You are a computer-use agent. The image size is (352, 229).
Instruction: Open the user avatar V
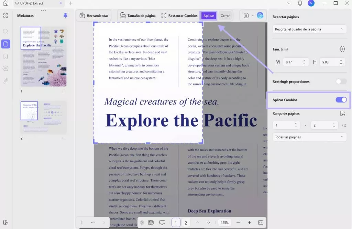pos(311,3)
